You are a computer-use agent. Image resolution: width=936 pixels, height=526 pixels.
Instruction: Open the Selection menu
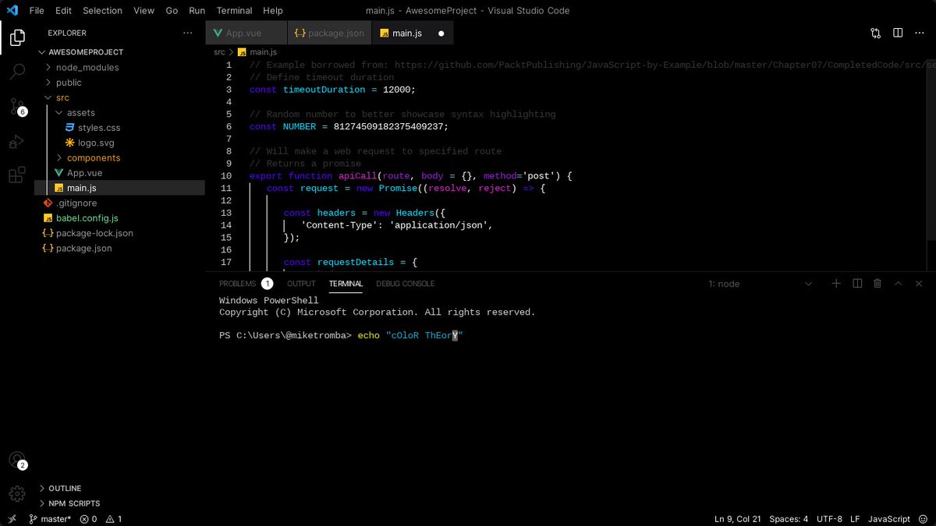[x=102, y=11]
